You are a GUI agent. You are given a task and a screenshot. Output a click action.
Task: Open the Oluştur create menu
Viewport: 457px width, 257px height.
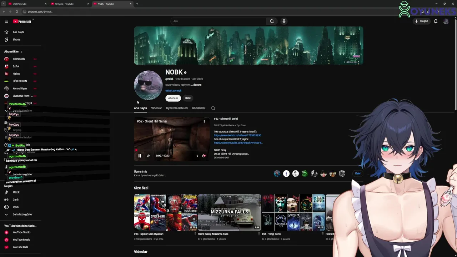(421, 21)
